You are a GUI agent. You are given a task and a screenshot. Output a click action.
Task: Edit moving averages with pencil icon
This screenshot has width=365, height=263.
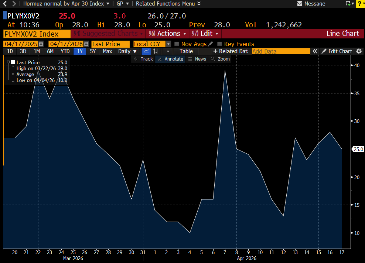211,44
